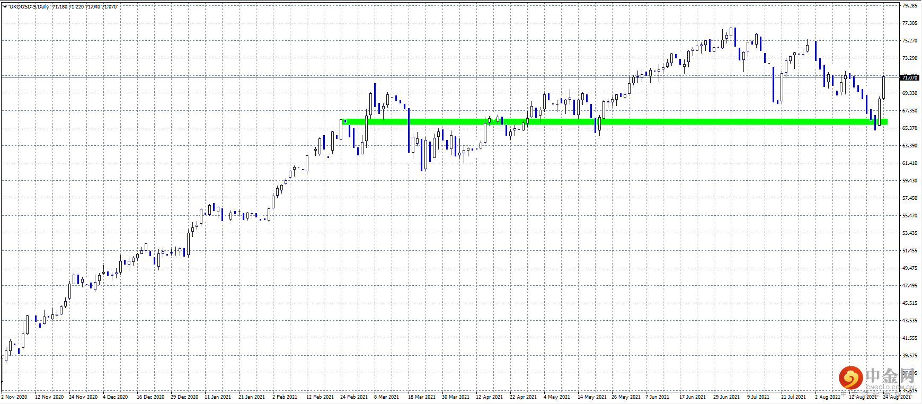Screen dimensions: 922x404
Task: Click the 21 Jan 2021 date label
Action: pos(252,397)
